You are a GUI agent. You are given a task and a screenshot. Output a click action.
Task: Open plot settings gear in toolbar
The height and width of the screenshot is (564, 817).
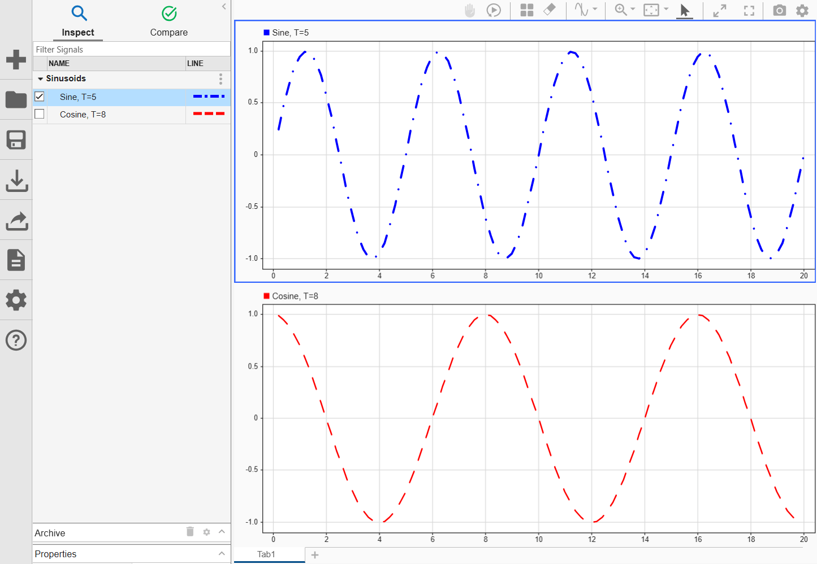coord(802,10)
